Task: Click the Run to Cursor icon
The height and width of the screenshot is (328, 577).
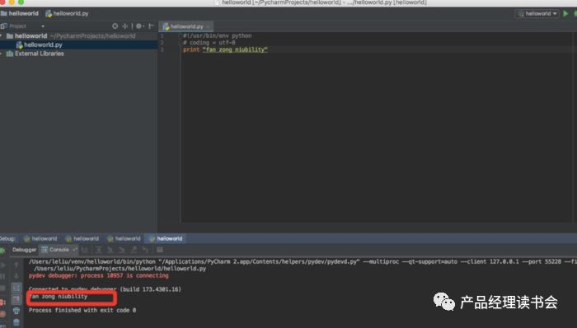Action: click(x=145, y=250)
